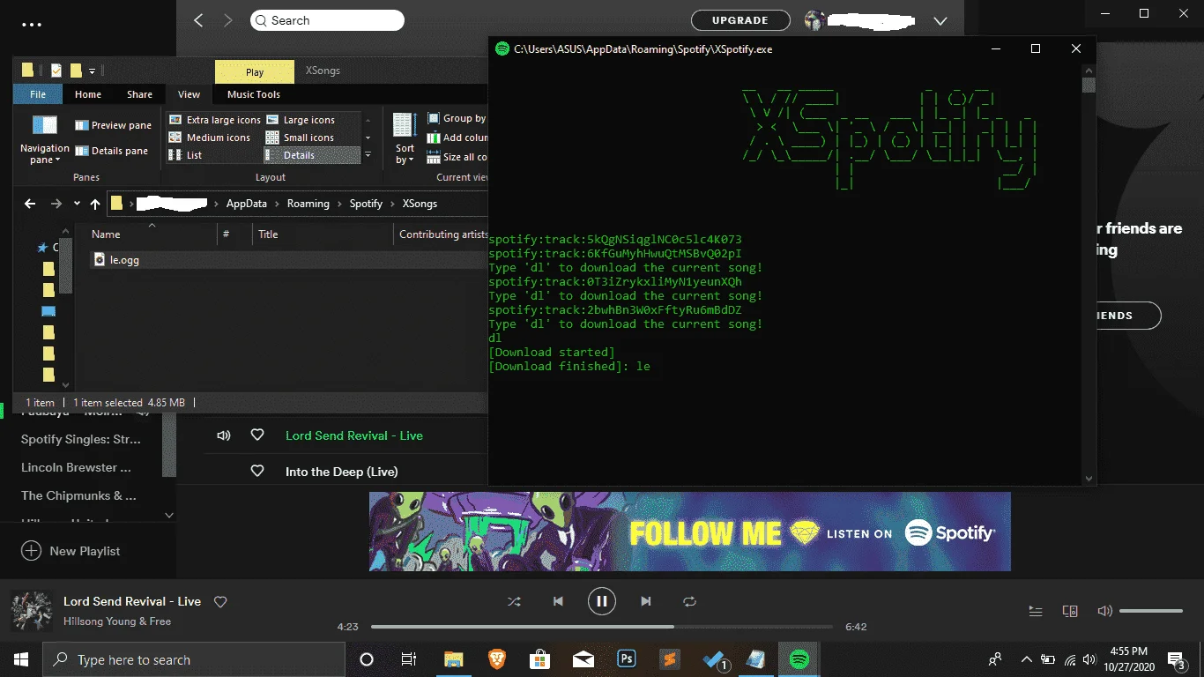Screen dimensions: 1204x677
Task: Open the Hillsong Young & Free artist link
Action: pos(117,621)
